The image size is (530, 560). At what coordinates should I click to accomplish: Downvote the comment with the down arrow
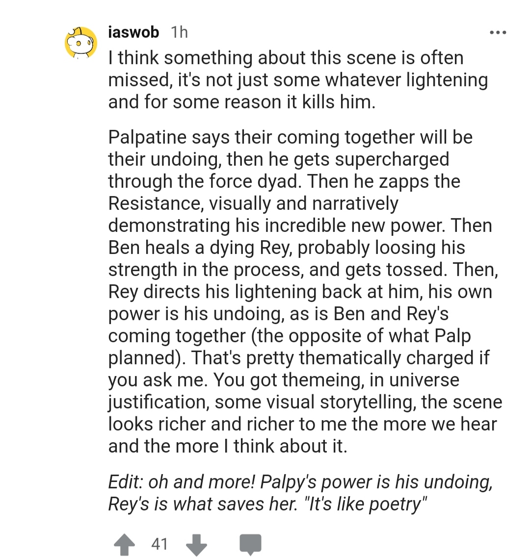pos(196,544)
